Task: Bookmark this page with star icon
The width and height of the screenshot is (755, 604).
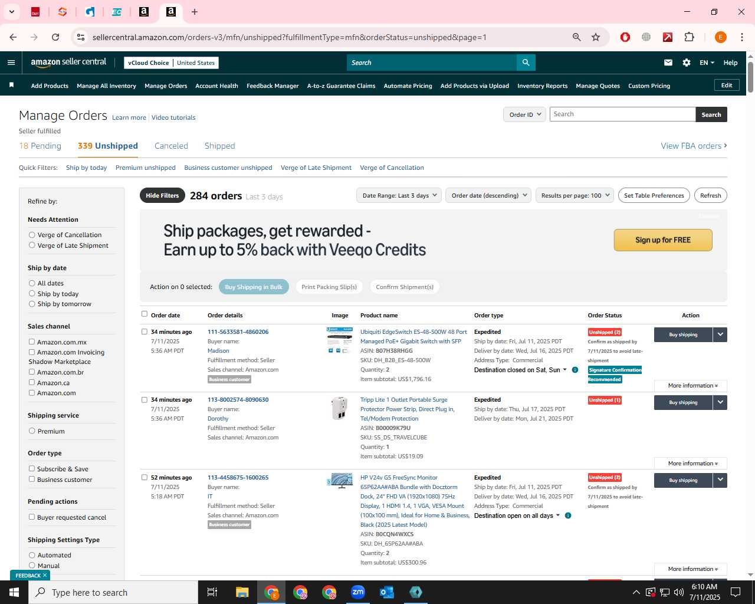Action: pyautogui.click(x=596, y=37)
